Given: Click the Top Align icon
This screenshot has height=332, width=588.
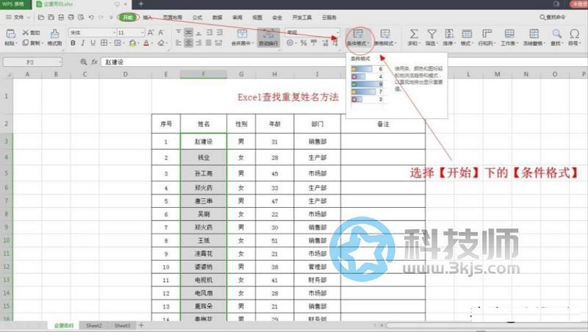Looking at the screenshot, I should tap(179, 32).
